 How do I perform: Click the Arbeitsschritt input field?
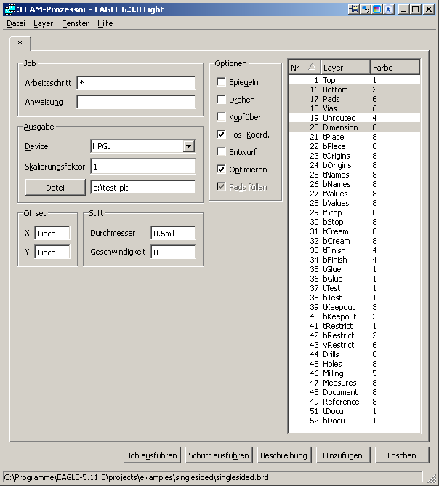pyautogui.click(x=136, y=83)
